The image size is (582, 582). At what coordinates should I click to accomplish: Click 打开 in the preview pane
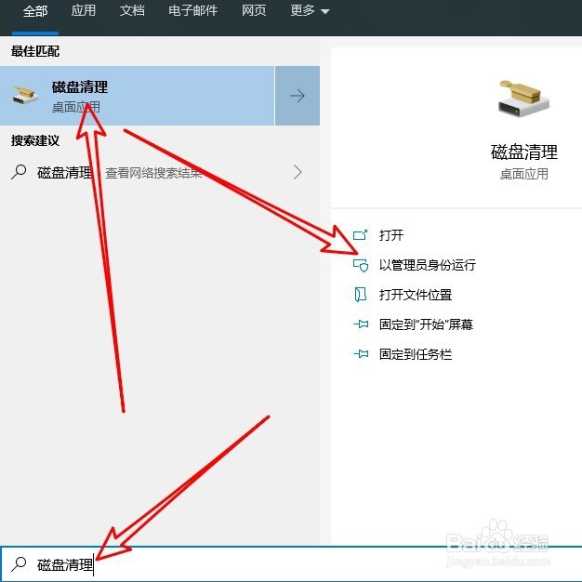tap(391, 235)
